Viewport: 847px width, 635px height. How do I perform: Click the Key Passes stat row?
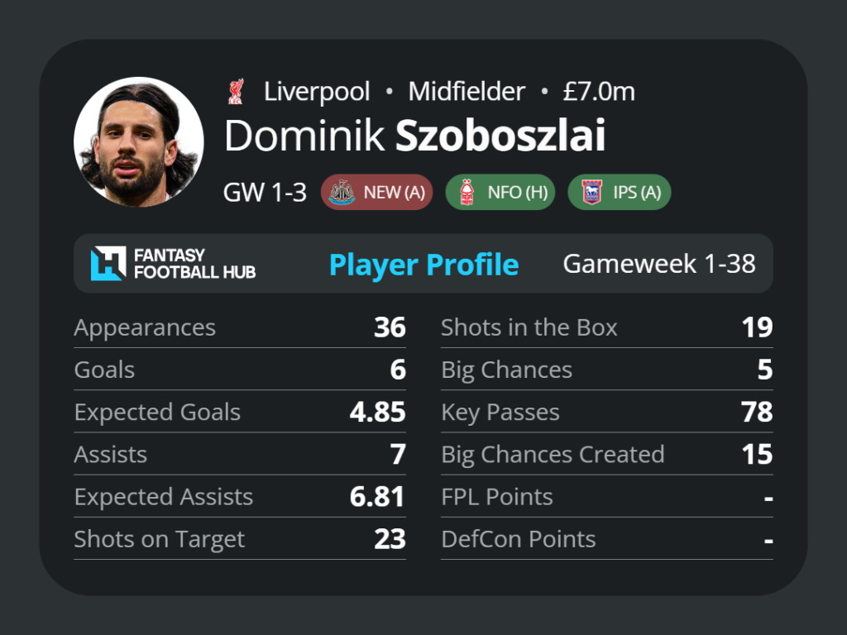pos(606,412)
